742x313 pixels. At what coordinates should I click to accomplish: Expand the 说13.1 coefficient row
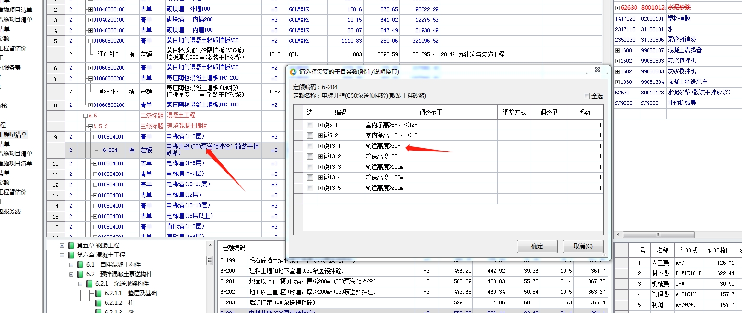(320, 146)
